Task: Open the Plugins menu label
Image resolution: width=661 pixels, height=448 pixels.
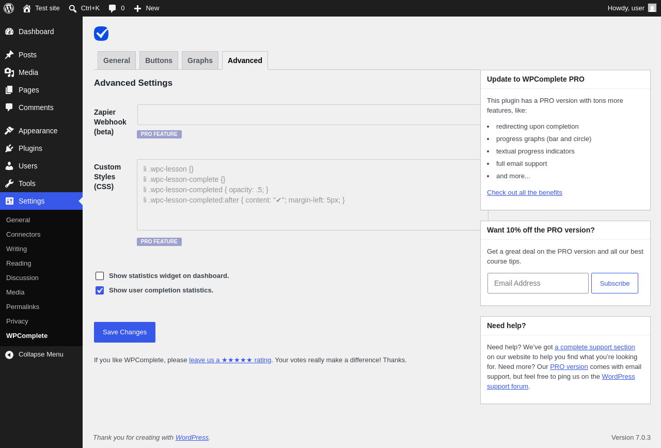Action: (x=30, y=148)
